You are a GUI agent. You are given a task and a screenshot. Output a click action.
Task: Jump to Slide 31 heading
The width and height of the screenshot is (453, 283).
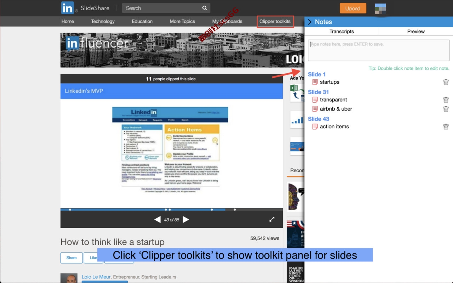pos(319,92)
